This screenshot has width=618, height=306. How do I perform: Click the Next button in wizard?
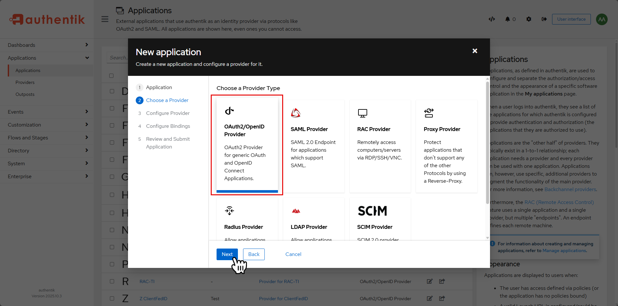[x=227, y=254]
